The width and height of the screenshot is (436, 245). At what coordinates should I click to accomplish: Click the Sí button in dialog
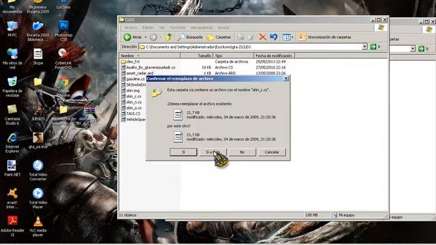coord(183,152)
